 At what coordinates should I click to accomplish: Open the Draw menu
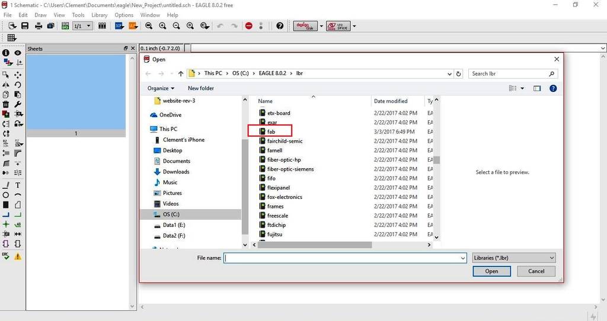pyautogui.click(x=41, y=15)
